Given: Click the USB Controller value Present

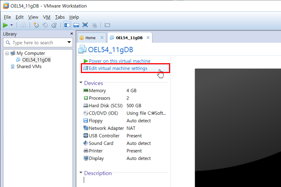Looking at the screenshot, I should (134, 136).
